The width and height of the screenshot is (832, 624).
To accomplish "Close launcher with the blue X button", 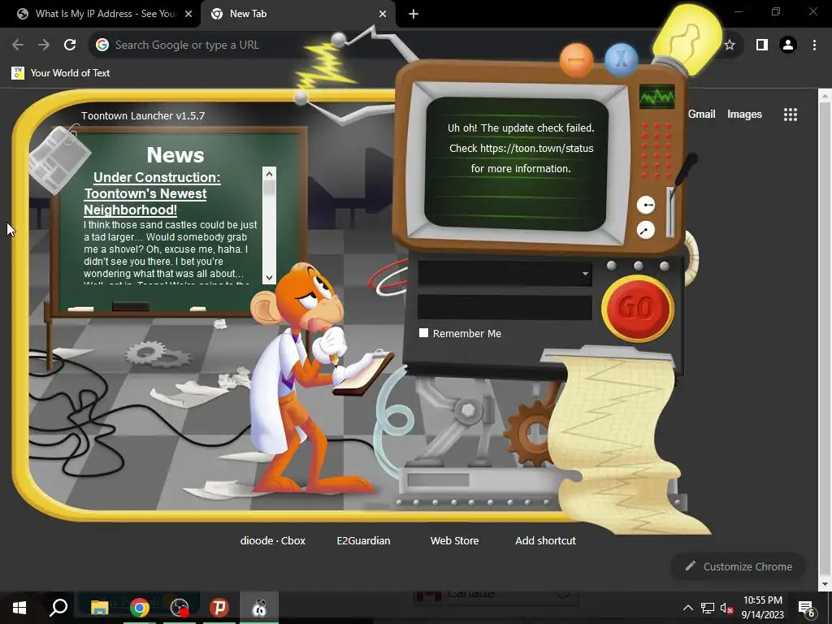I will (x=622, y=58).
